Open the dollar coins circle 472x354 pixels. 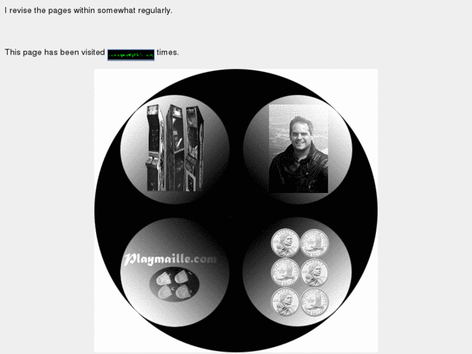(297, 272)
